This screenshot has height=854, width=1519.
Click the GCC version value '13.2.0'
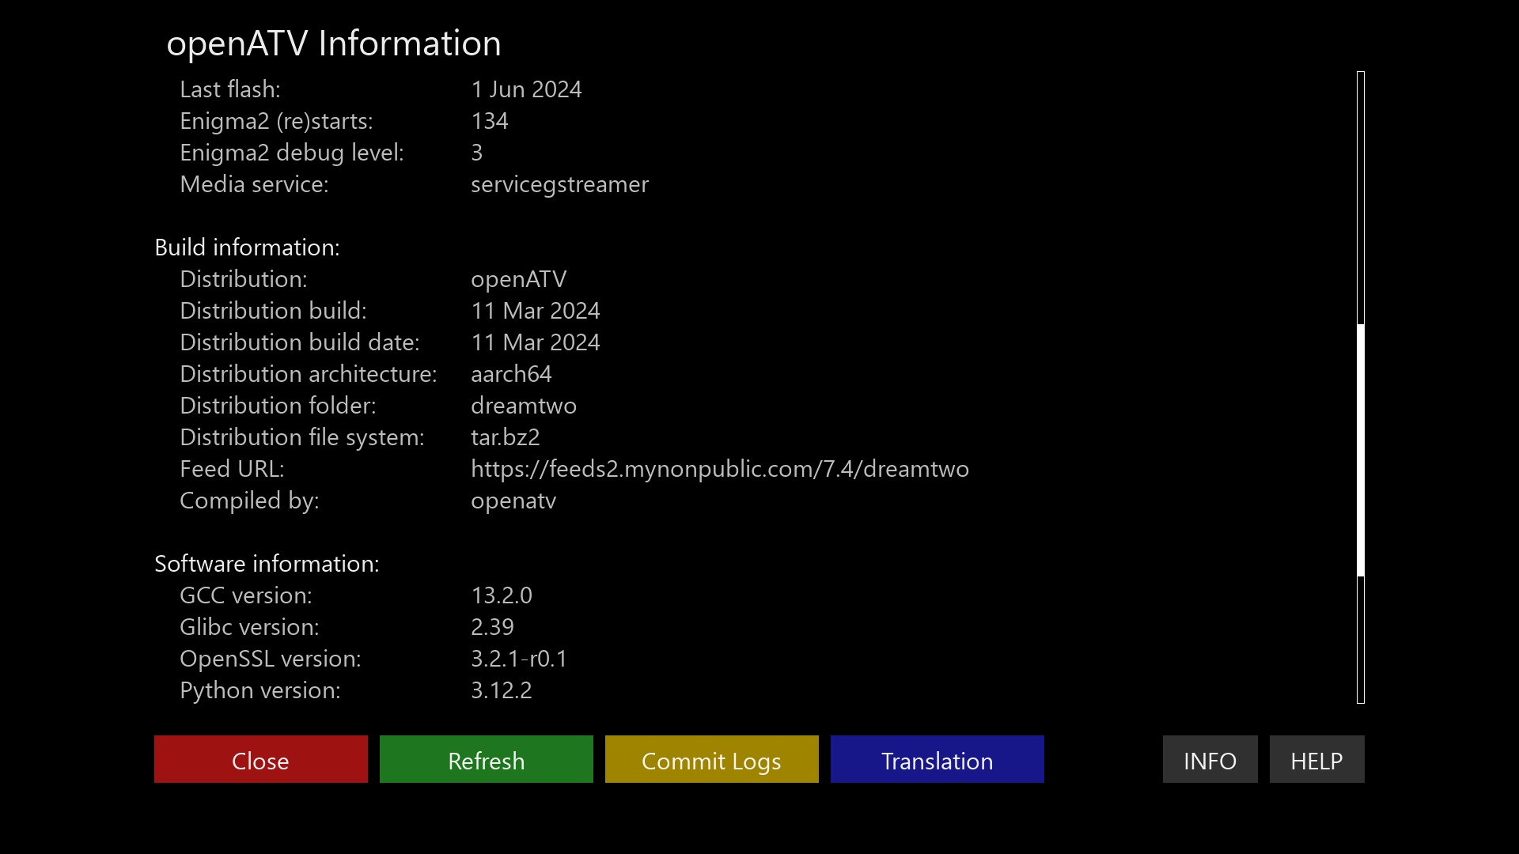pos(502,595)
